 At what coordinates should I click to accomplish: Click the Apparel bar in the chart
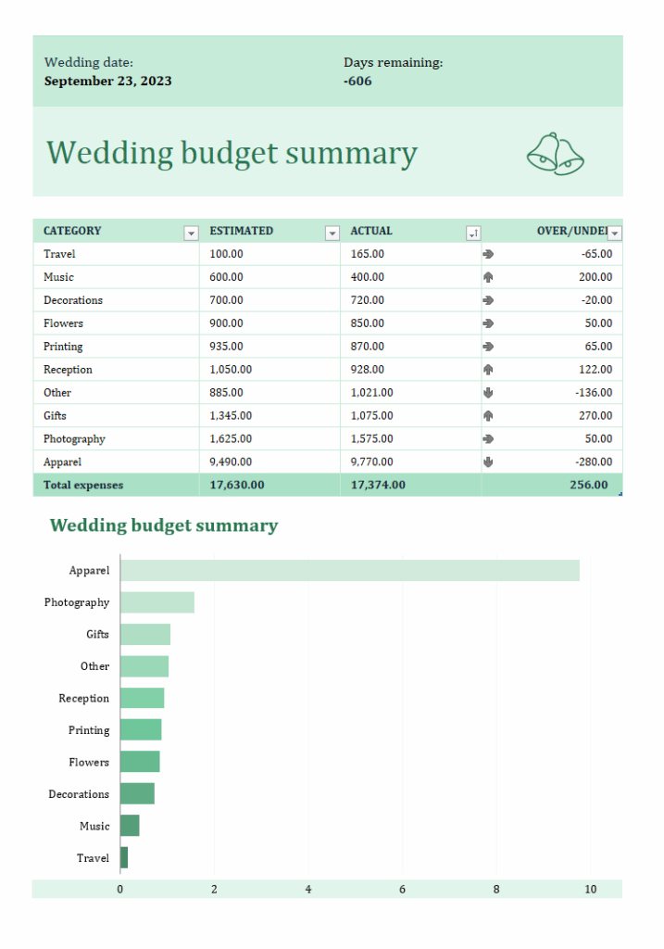pyautogui.click(x=349, y=571)
